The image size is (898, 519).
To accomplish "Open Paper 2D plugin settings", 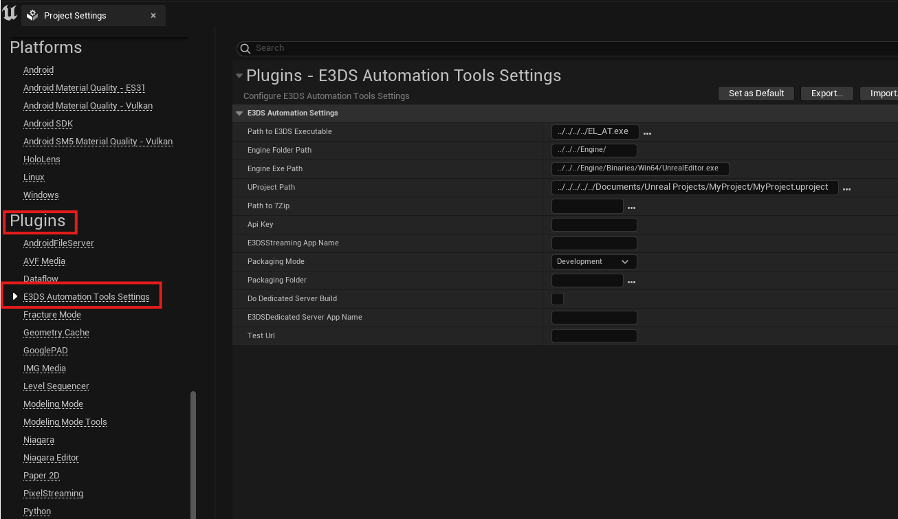I will click(x=41, y=476).
